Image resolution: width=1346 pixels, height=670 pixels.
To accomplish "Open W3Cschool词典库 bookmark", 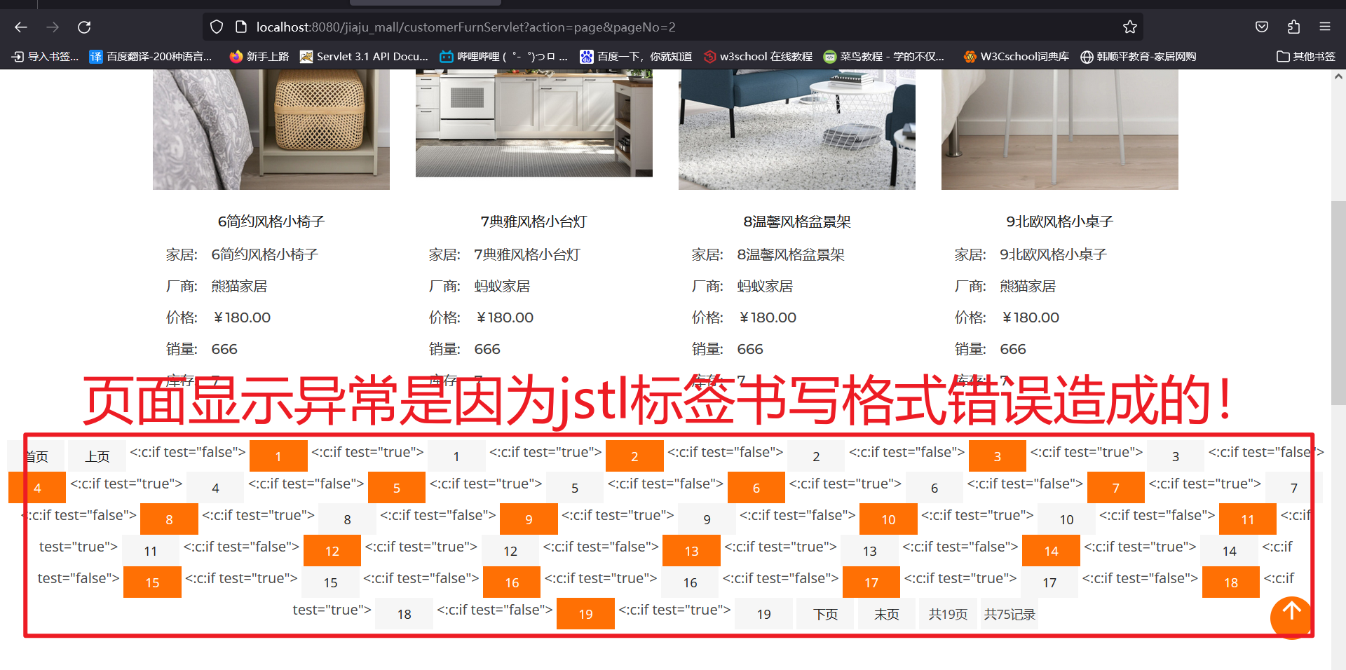I will tap(1017, 57).
